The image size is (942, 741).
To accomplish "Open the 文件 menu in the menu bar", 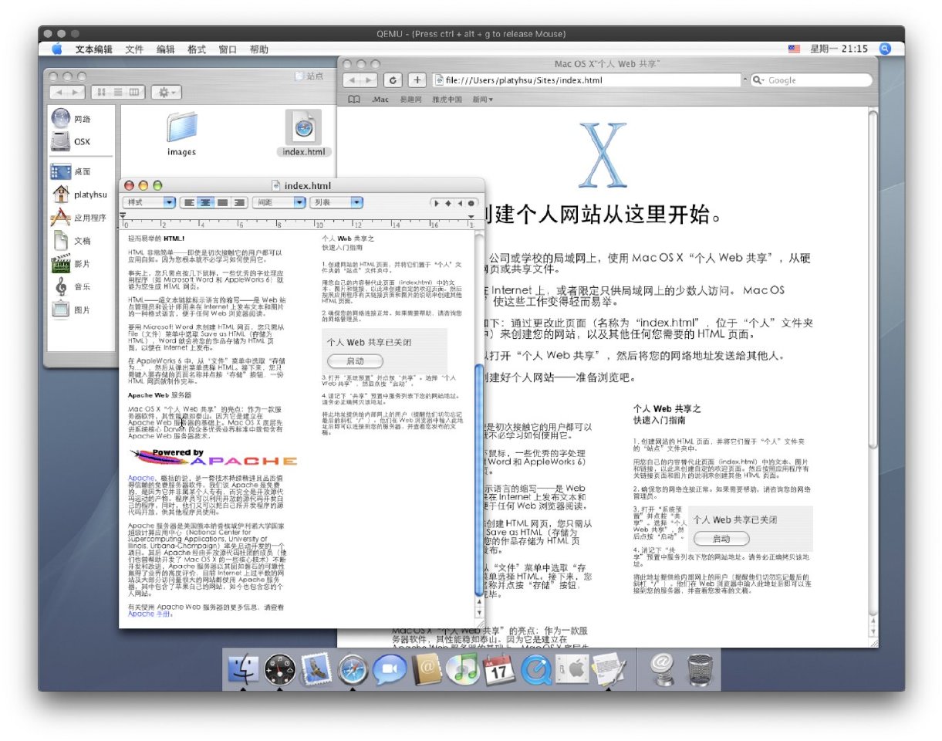I will 134,49.
